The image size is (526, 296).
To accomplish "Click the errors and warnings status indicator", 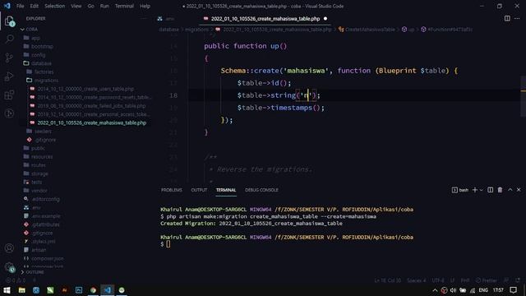I will pos(16,280).
